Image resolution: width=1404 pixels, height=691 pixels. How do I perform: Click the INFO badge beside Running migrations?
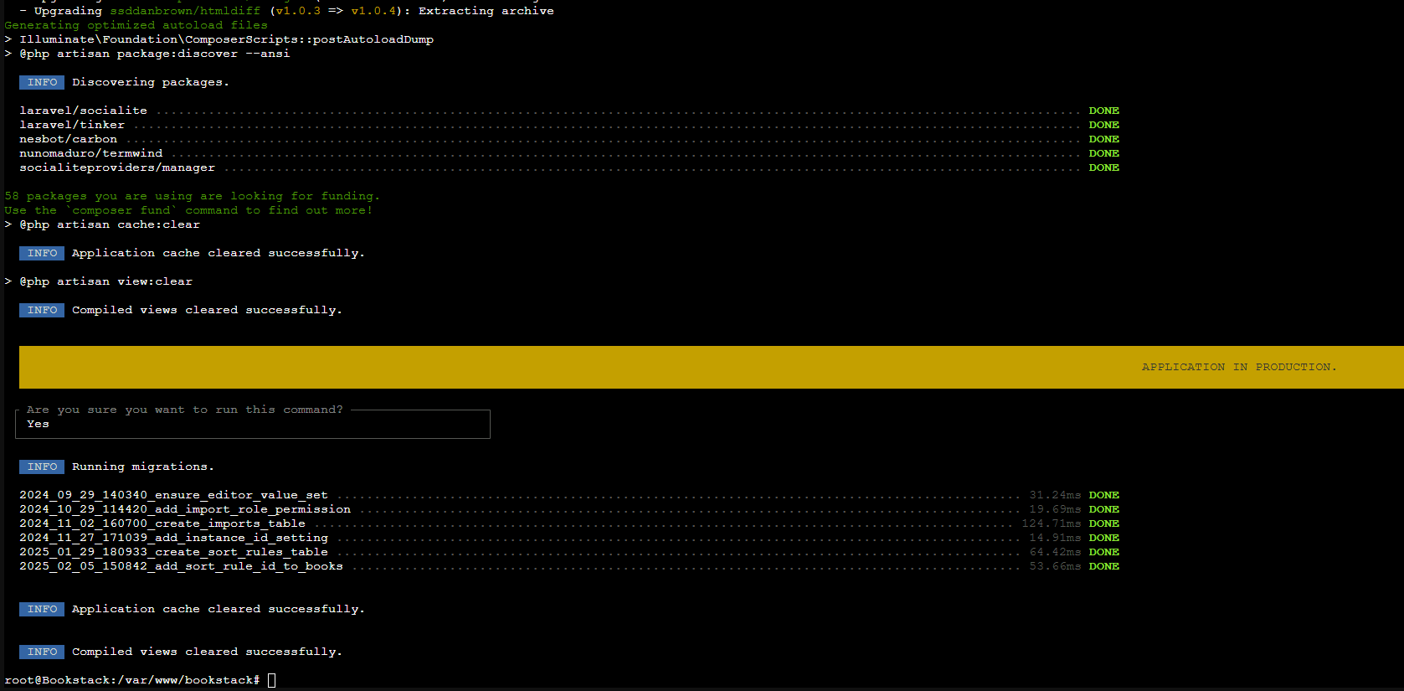42,467
